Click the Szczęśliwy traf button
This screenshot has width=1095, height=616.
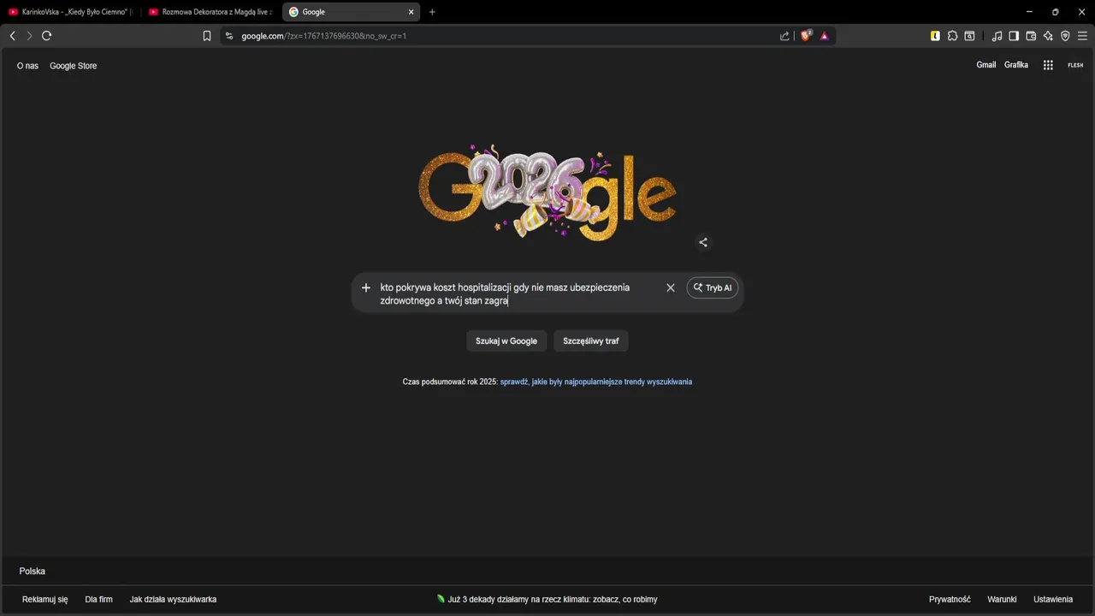pyautogui.click(x=591, y=341)
